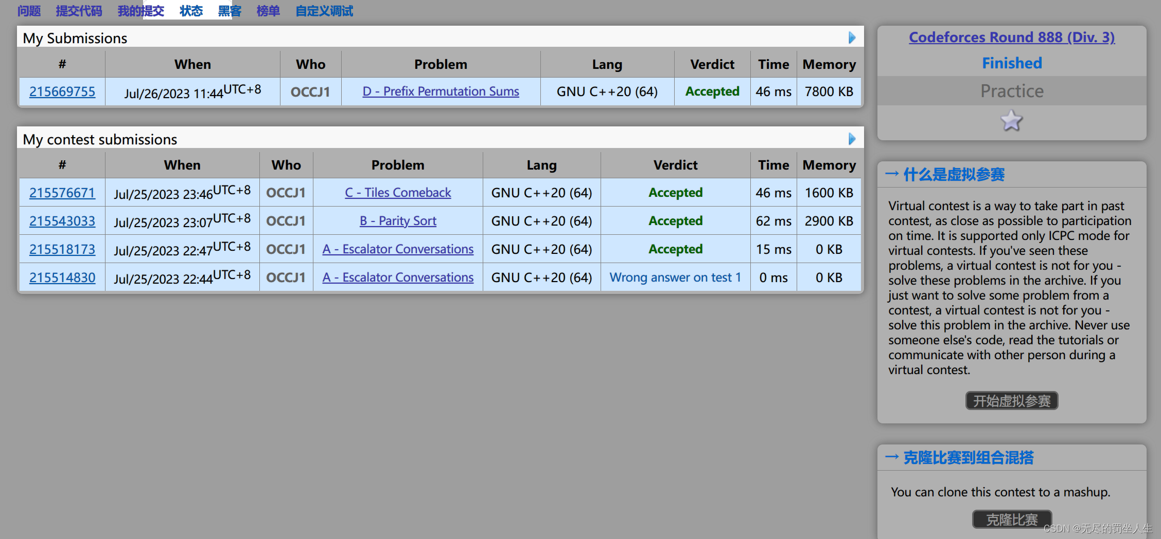
Task: Click the 7800 KB memory cell
Action: point(829,91)
